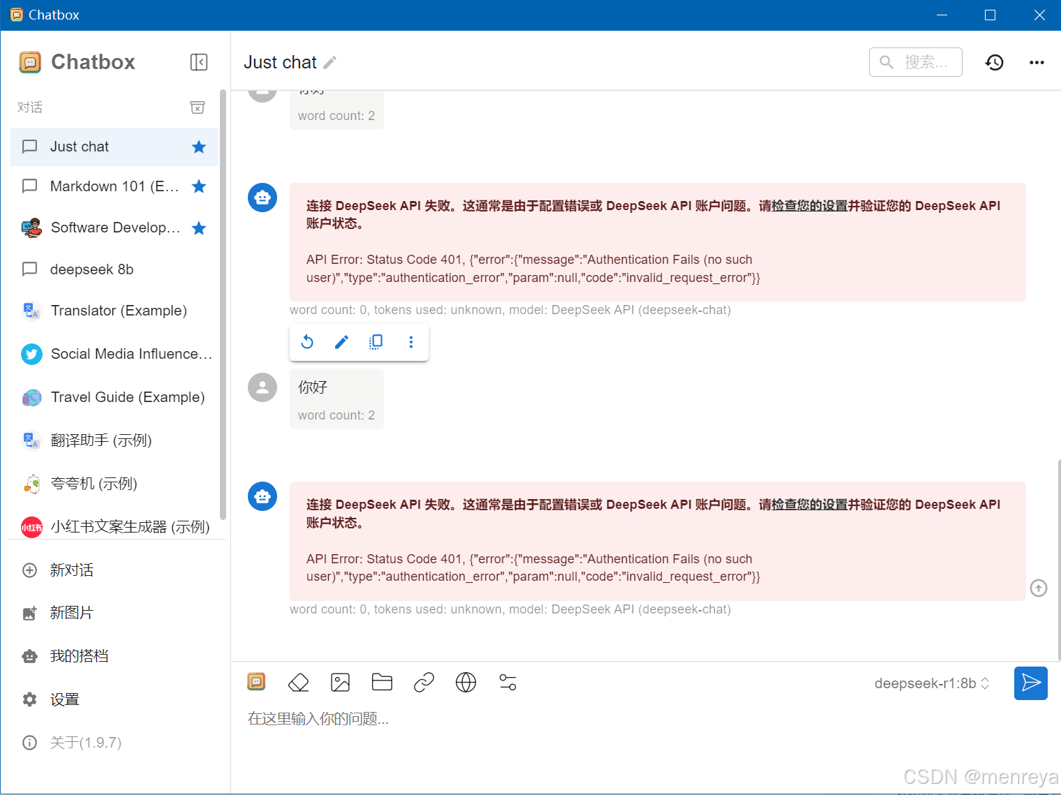Viewport: 1061px width, 795px height.
Task: Attach an image using the picture icon
Action: 340,682
